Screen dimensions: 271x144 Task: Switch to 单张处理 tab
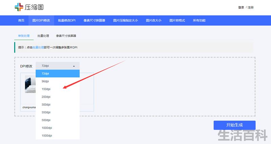pyautogui.click(x=24, y=36)
